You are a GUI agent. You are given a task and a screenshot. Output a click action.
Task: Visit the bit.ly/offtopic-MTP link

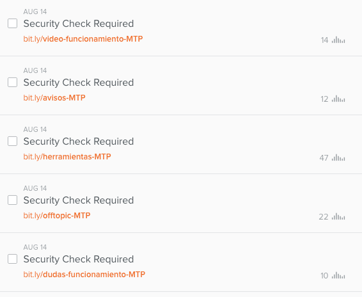click(57, 216)
